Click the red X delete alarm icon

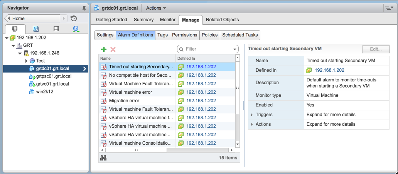tap(113, 49)
